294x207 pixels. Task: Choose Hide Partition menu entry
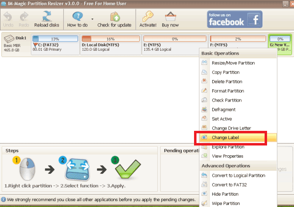pyautogui.click(x=238, y=194)
